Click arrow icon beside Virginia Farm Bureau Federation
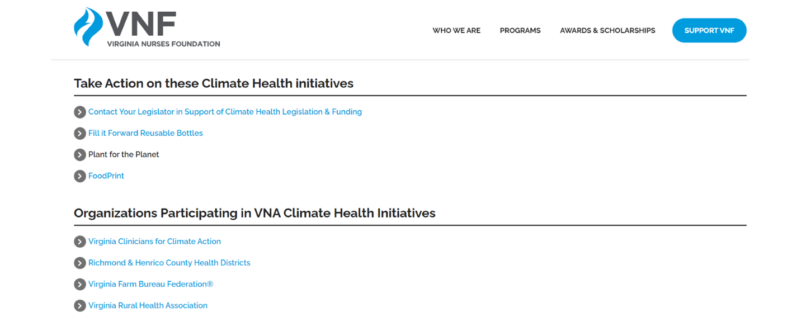 [80, 284]
